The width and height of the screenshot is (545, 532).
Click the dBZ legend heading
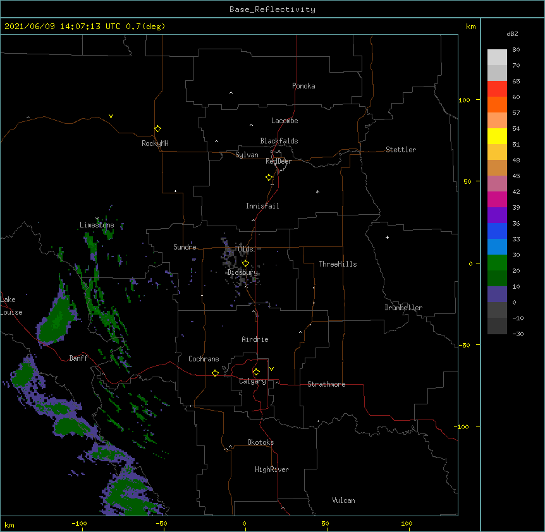coord(512,33)
